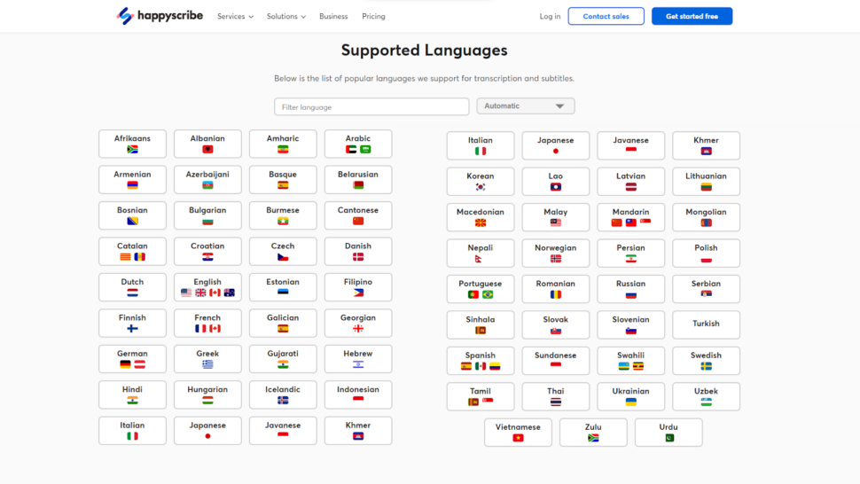Click the UK flag under English

(200, 293)
